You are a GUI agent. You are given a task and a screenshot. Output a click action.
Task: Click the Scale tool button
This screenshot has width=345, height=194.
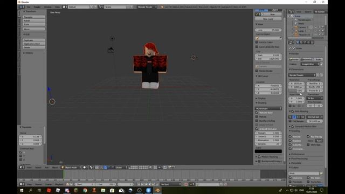33,24
